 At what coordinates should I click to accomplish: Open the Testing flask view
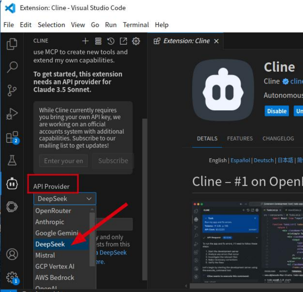click(x=12, y=160)
